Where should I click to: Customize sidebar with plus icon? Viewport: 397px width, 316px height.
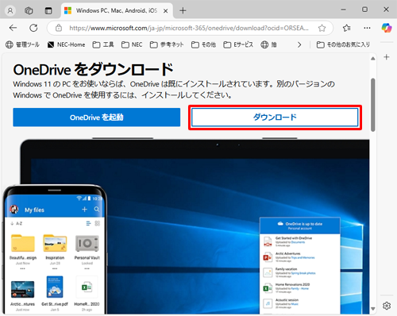(x=387, y=57)
